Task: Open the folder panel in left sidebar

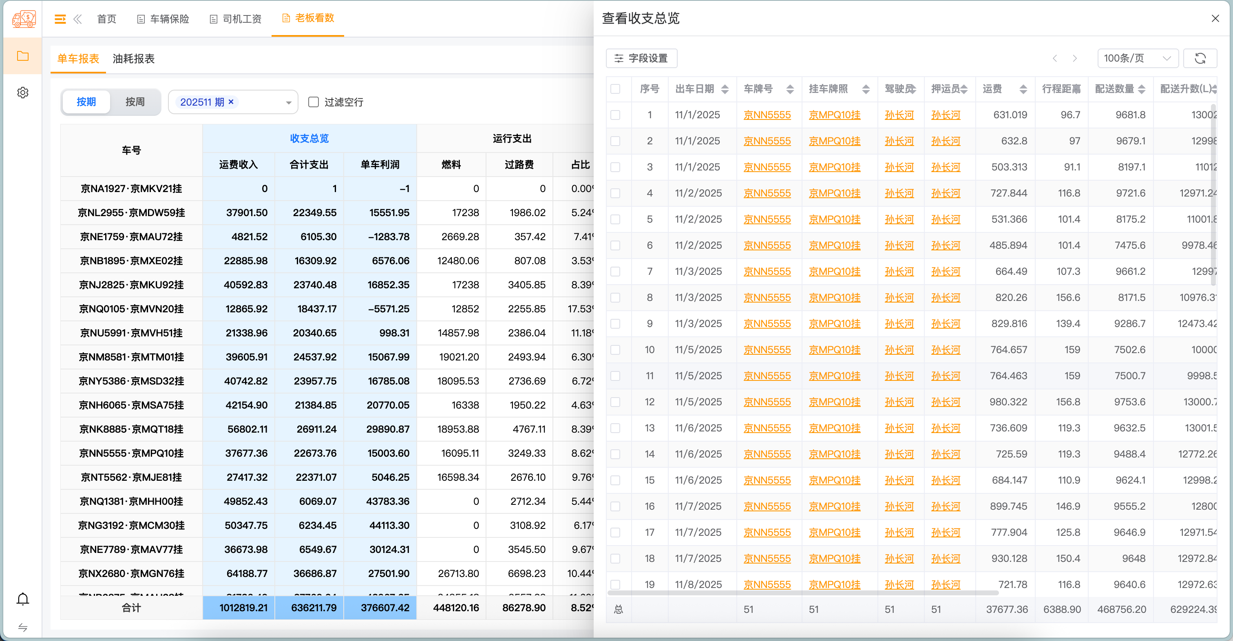Action: click(22, 55)
